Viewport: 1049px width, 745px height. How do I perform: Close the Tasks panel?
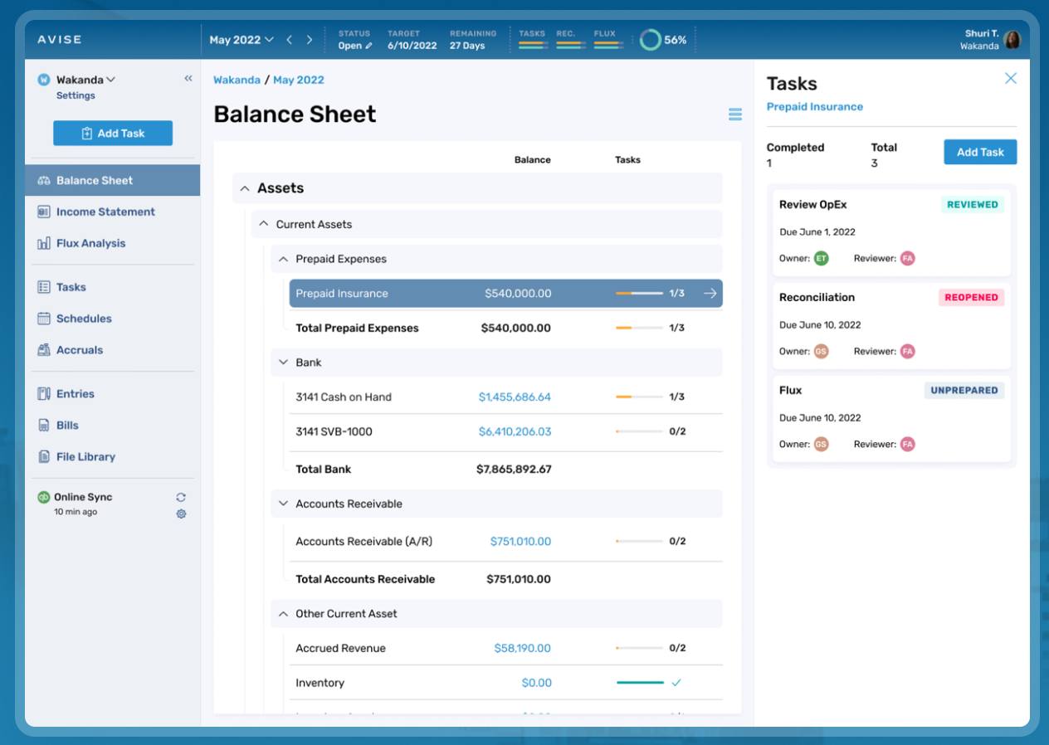1010,79
